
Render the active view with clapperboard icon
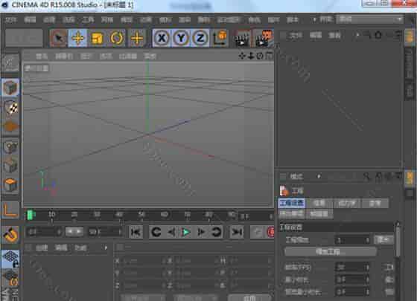[242, 39]
